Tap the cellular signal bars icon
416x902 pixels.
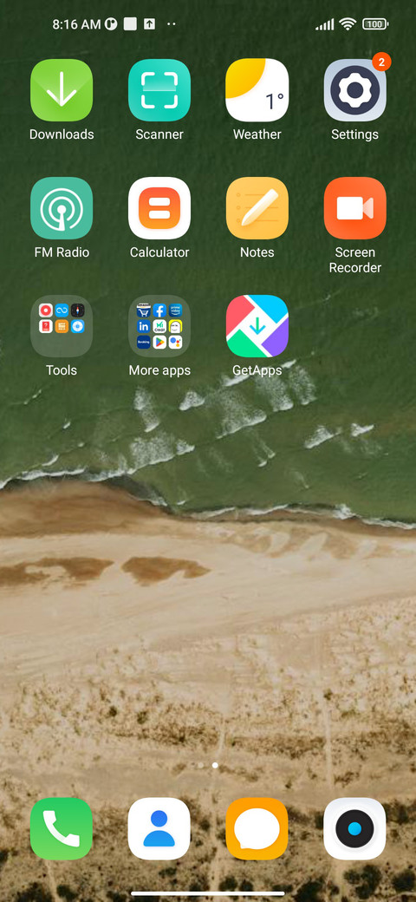click(x=325, y=24)
